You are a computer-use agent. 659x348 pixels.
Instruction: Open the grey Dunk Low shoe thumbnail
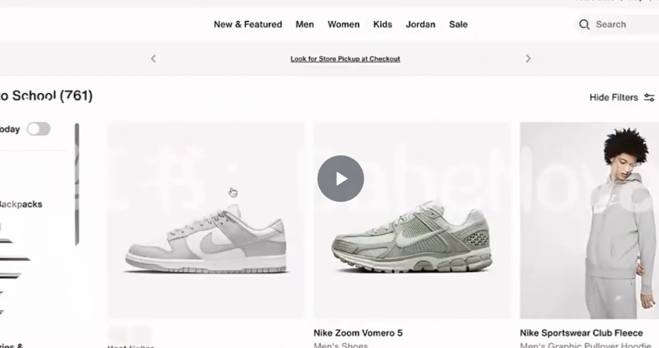[x=206, y=221]
